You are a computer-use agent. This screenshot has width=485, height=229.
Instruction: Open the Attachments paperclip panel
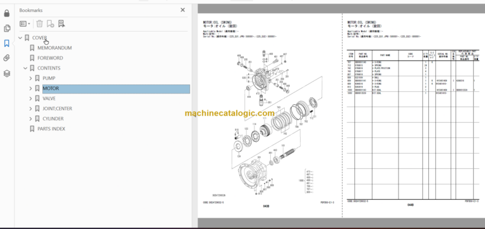7,58
